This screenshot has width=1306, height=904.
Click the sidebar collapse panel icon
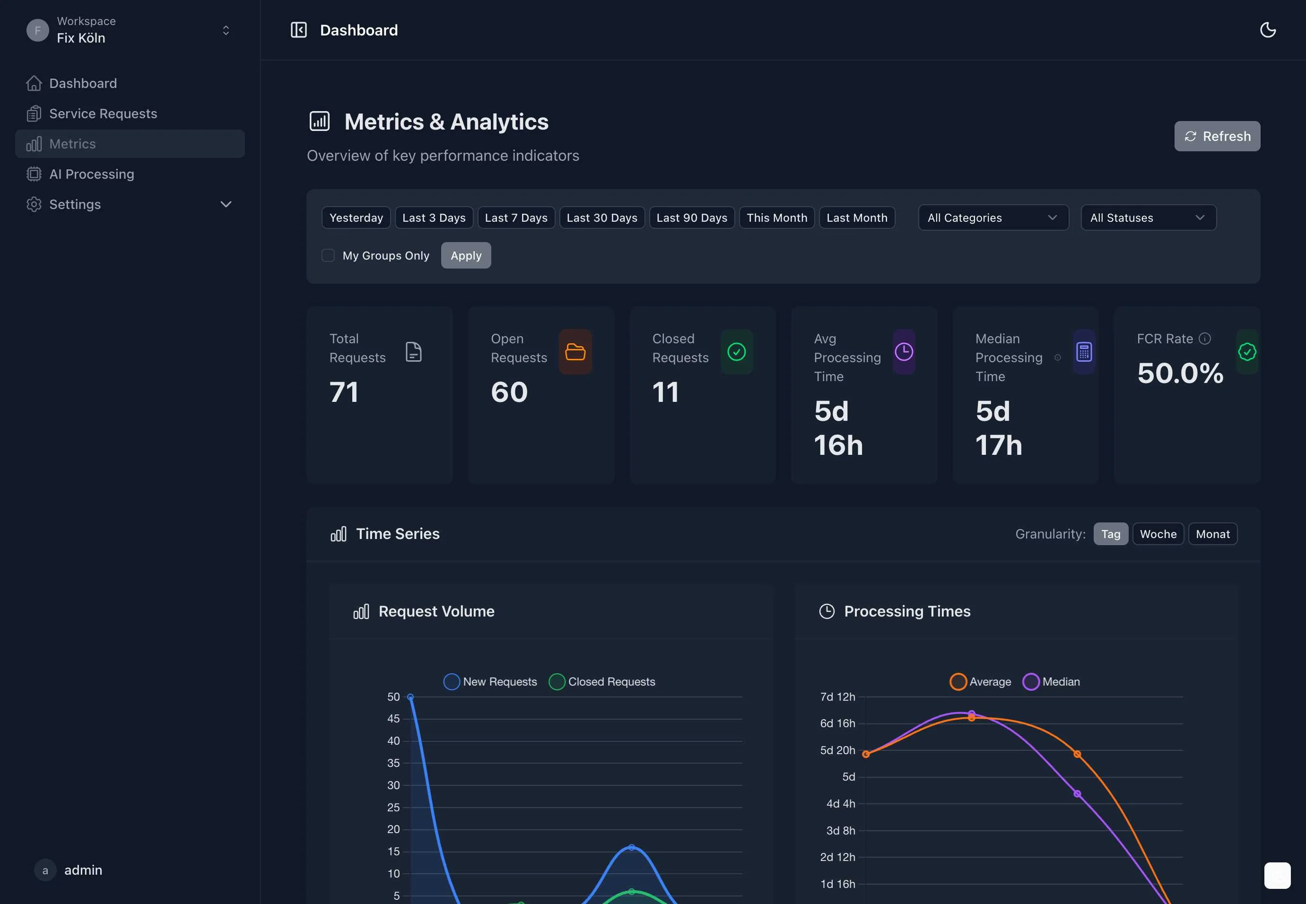(298, 30)
